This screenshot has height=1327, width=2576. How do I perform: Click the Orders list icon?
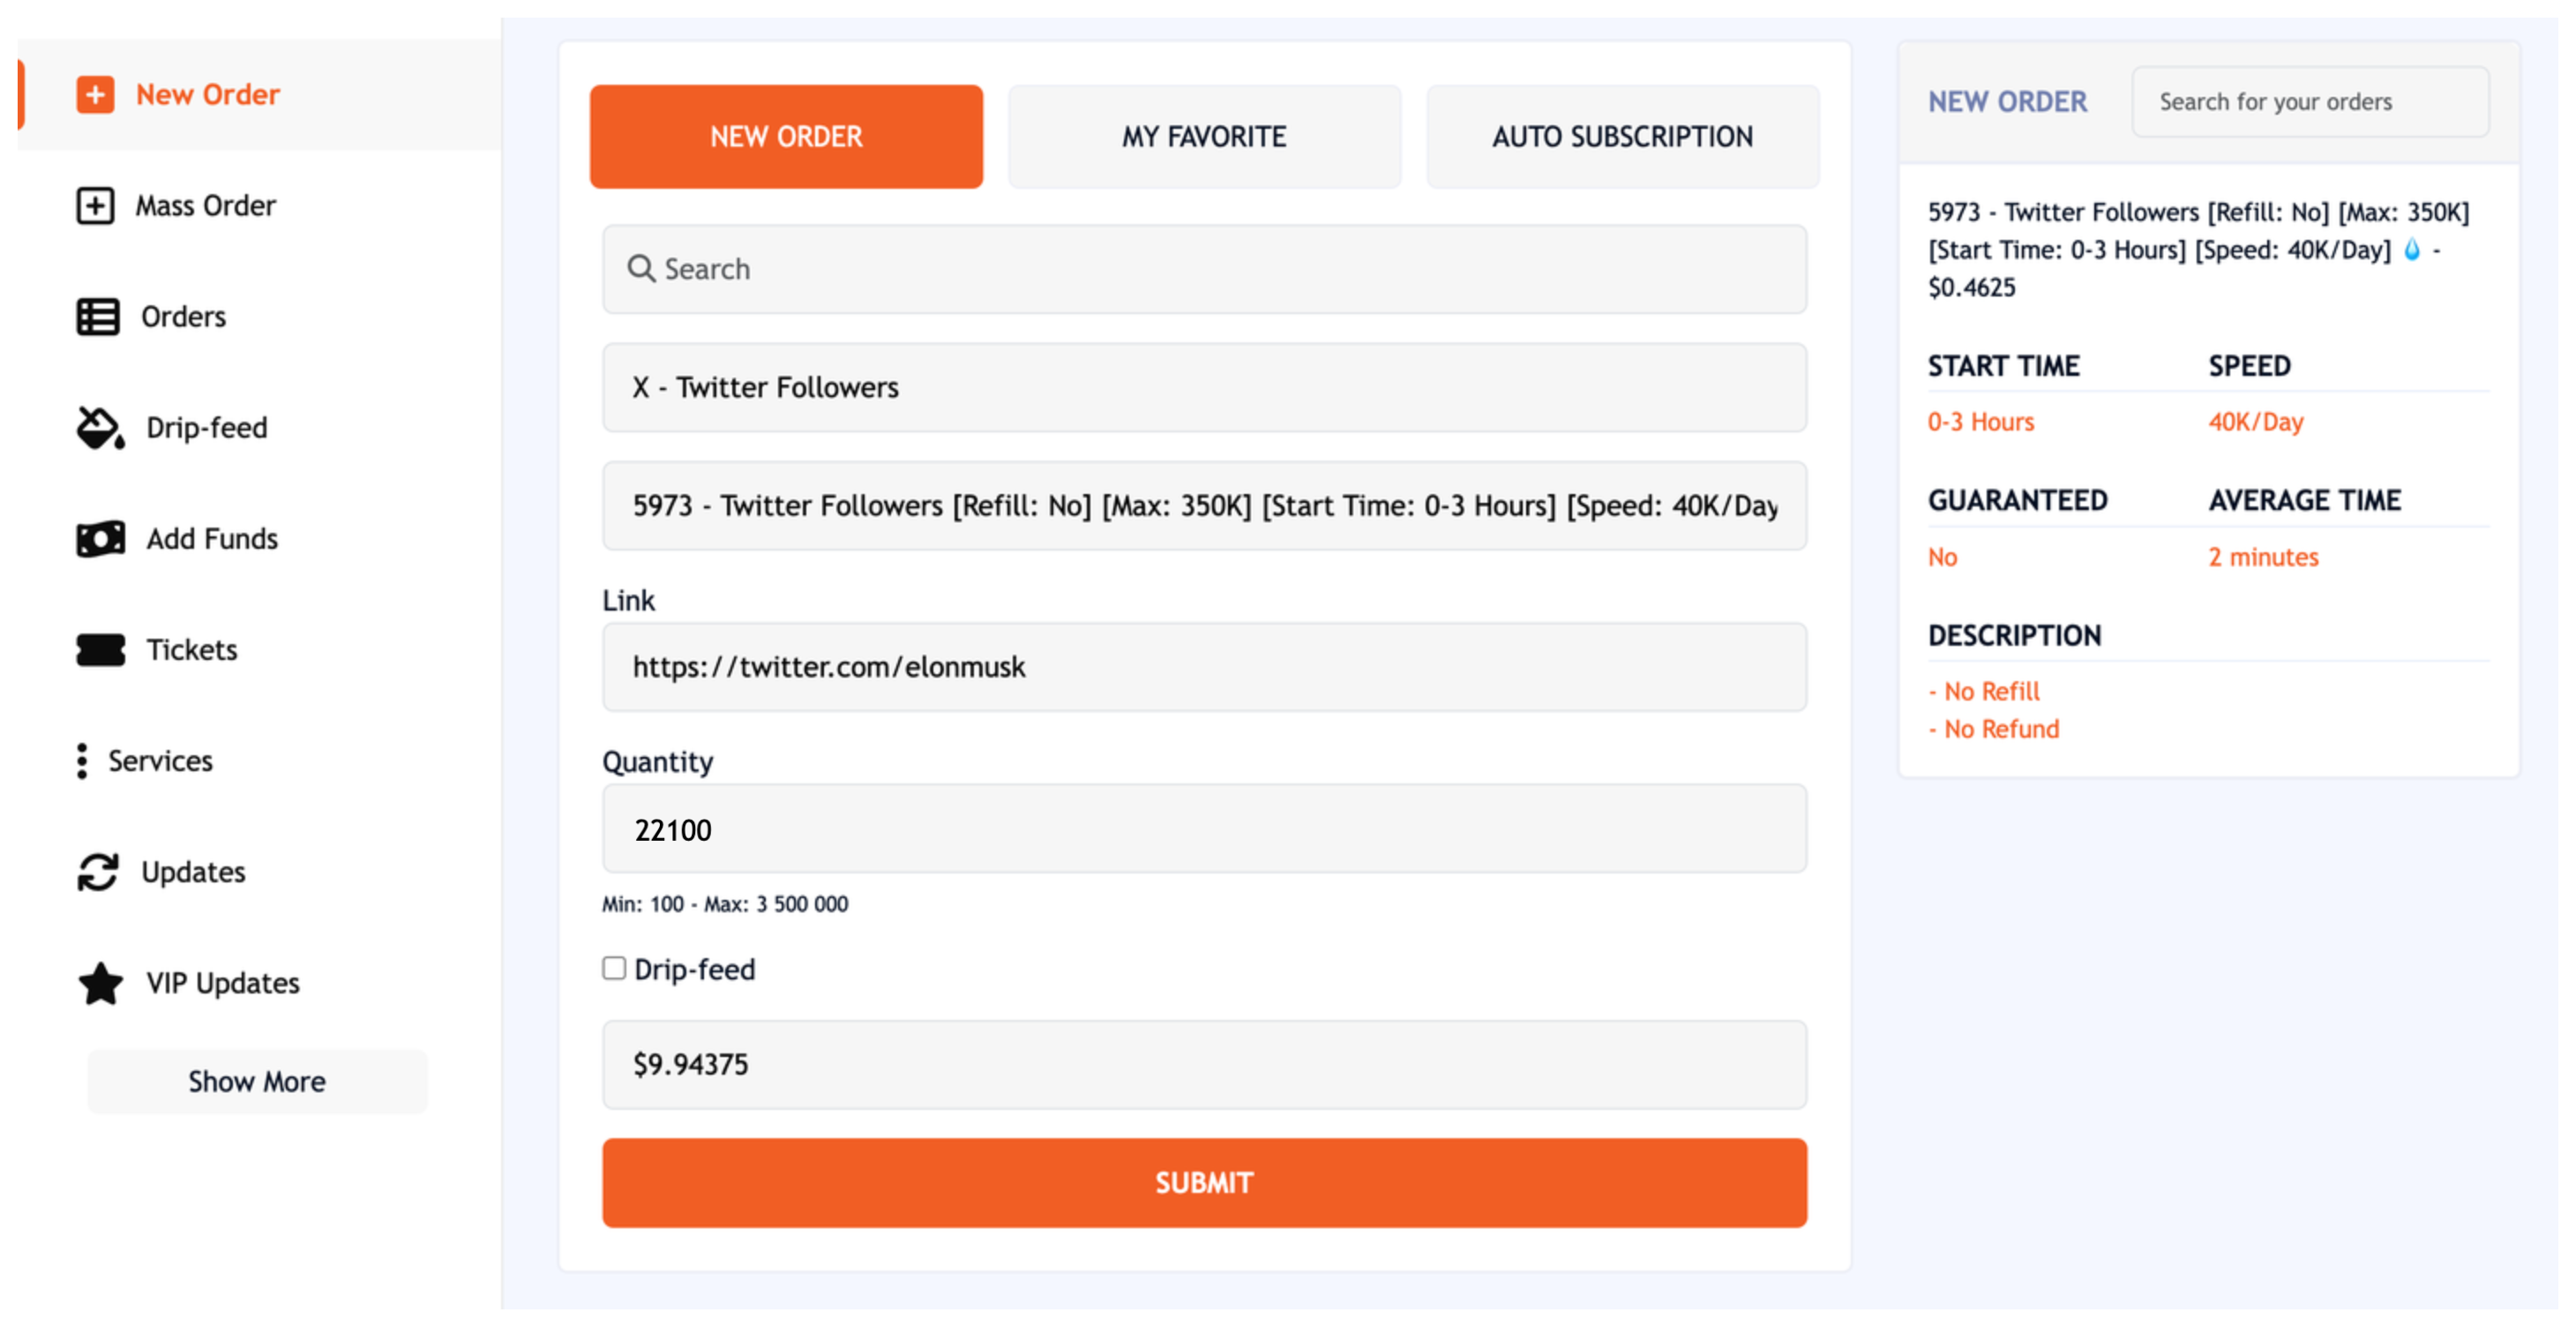(96, 316)
